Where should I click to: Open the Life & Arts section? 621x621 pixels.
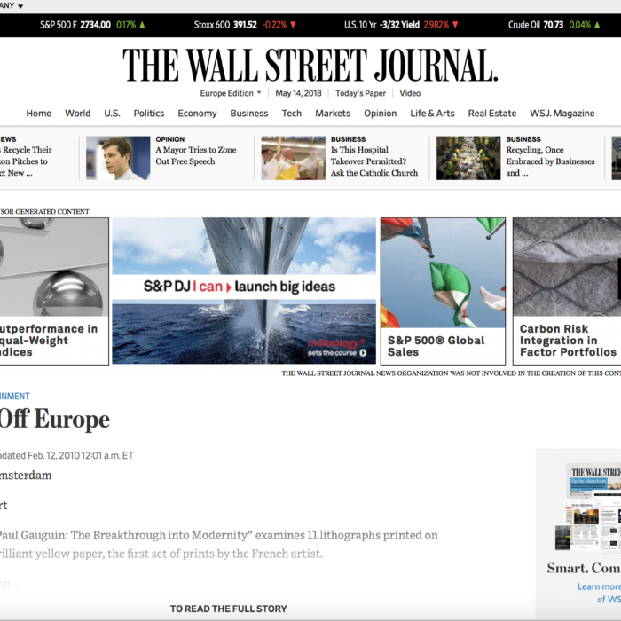coord(432,114)
